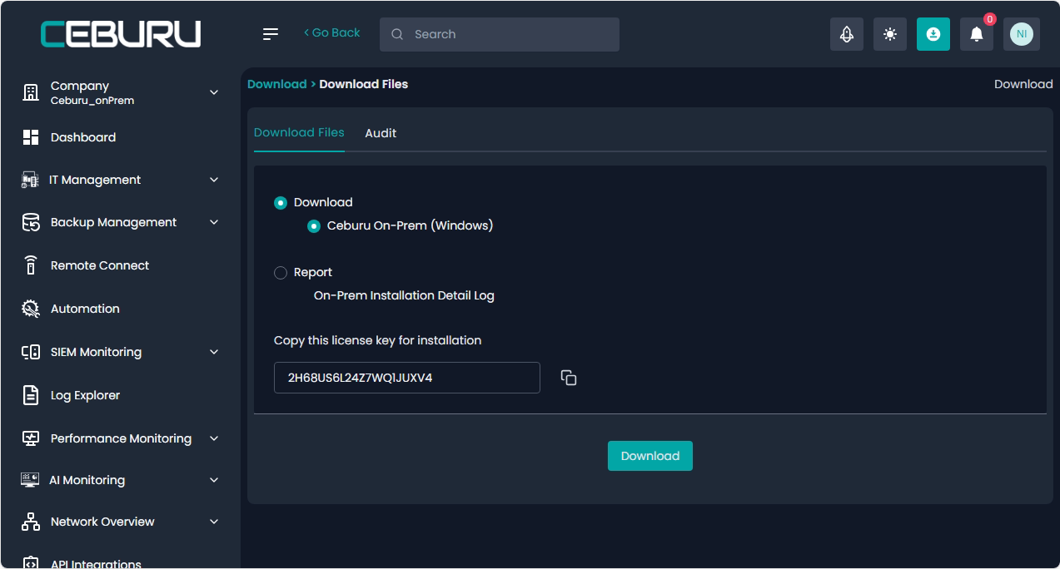The image size is (1060, 569).
Task: Toggle the hamburger sidebar menu icon
Action: pos(271,34)
